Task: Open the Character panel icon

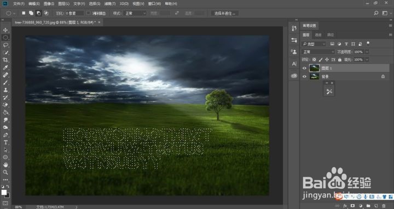Action: click(x=294, y=64)
